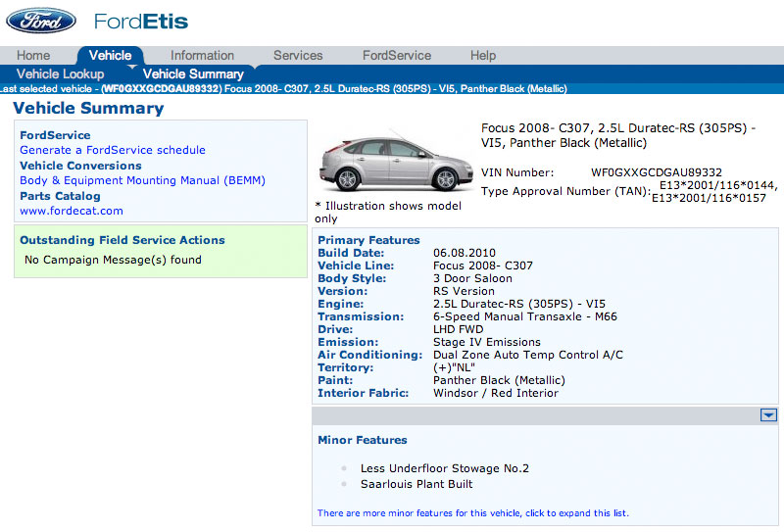Open the Home tab
784x532 pixels.
coord(33,55)
